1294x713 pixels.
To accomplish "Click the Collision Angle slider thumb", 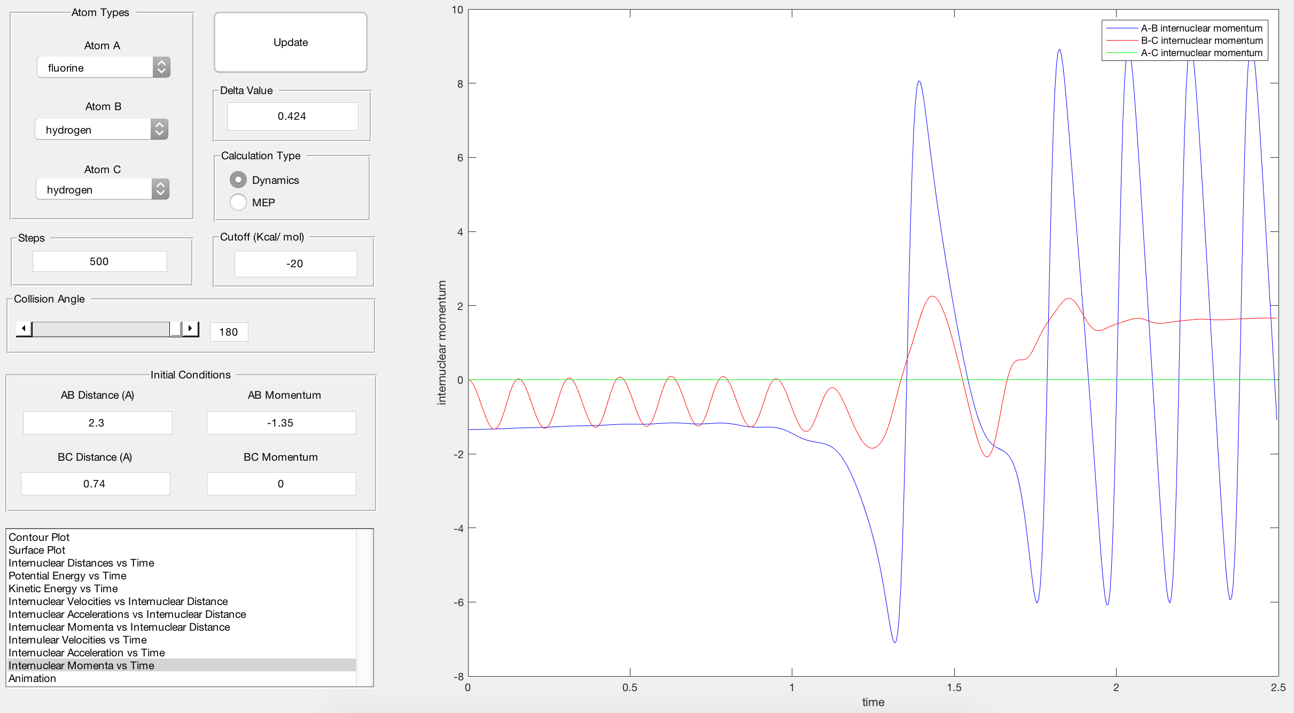I will [175, 329].
